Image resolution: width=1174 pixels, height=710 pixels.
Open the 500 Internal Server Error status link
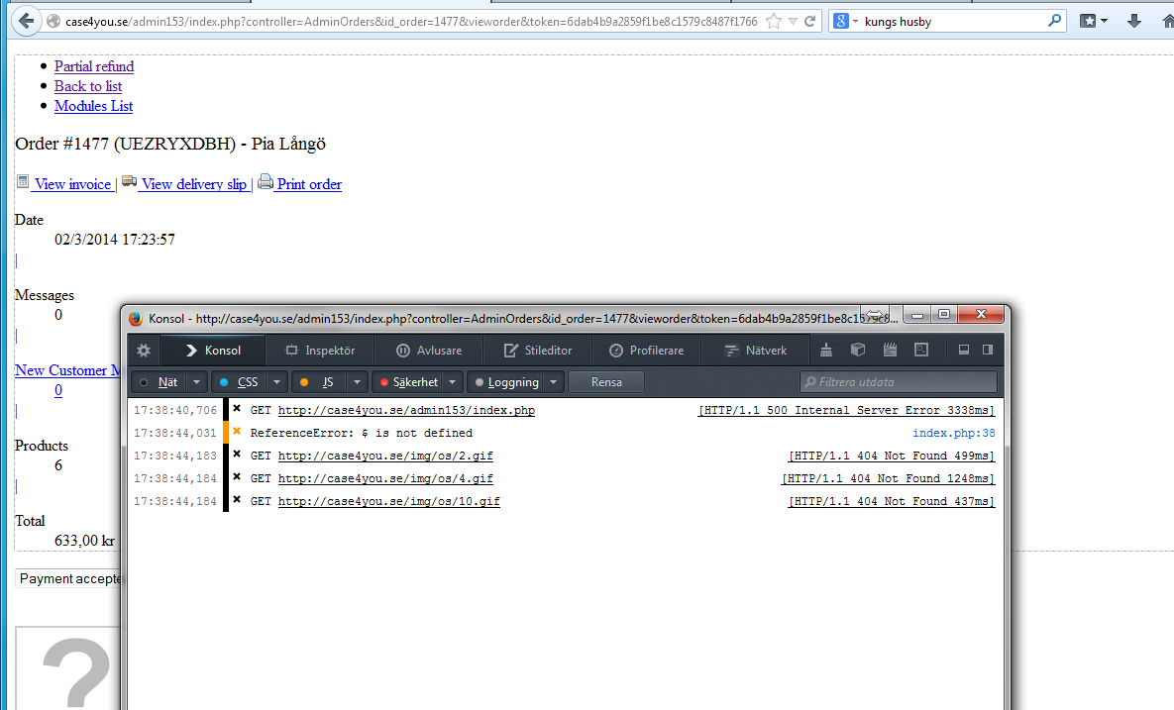[846, 410]
